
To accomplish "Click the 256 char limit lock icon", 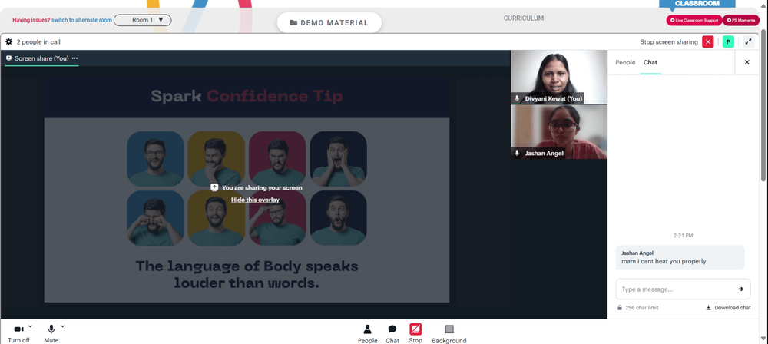I will 620,308.
